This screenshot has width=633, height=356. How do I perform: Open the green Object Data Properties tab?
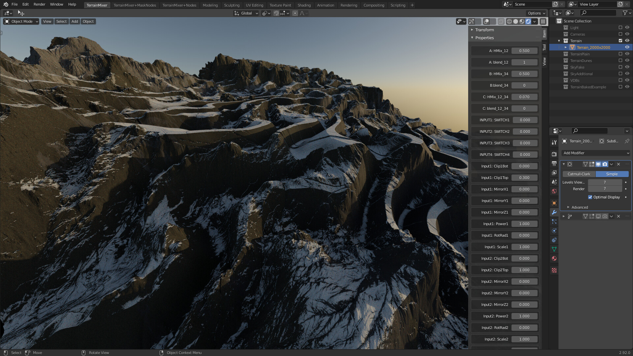pyautogui.click(x=554, y=249)
